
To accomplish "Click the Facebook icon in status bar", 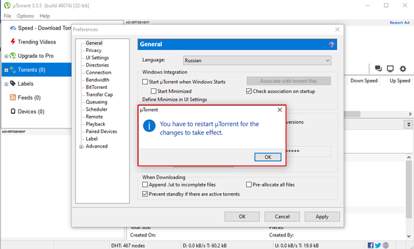I will pos(371,245).
